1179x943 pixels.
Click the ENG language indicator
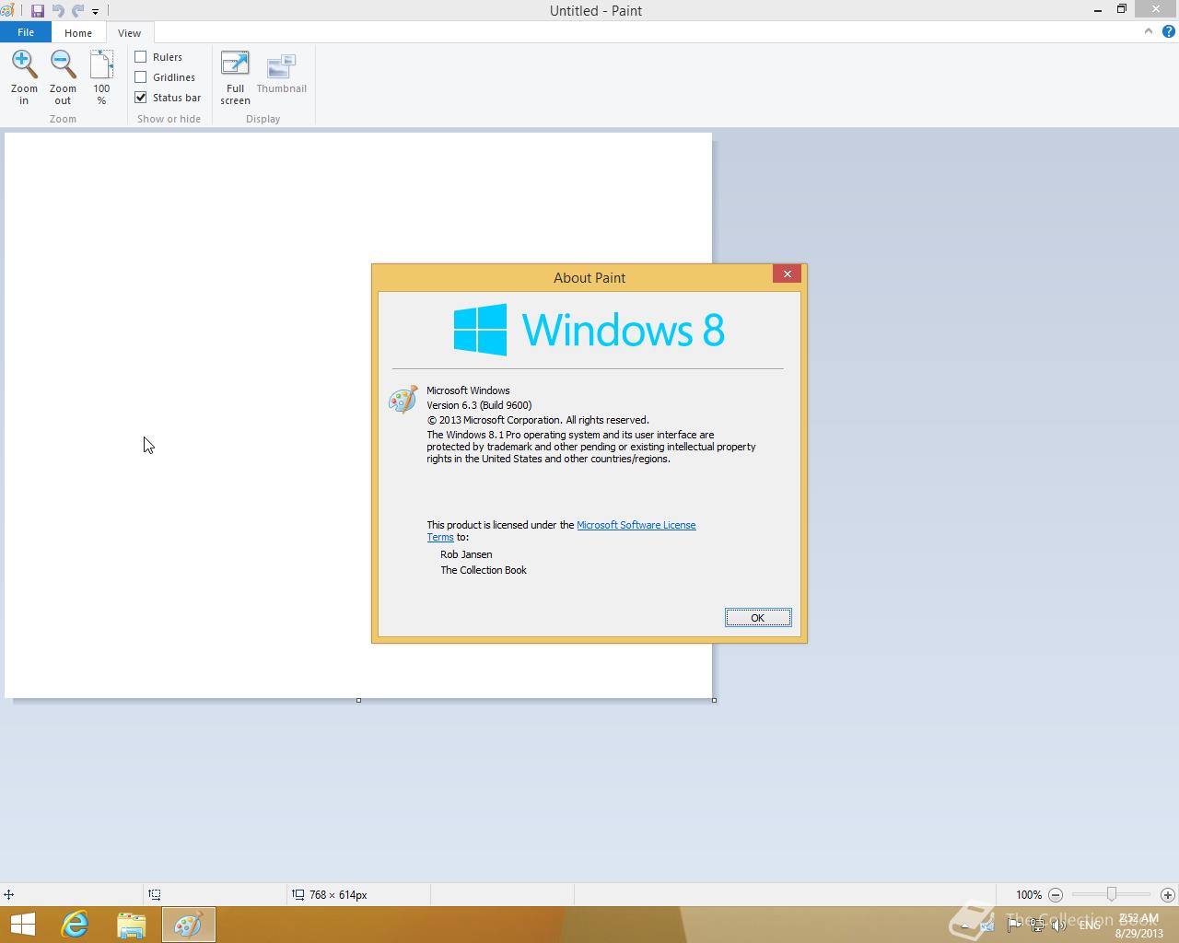[1090, 926]
